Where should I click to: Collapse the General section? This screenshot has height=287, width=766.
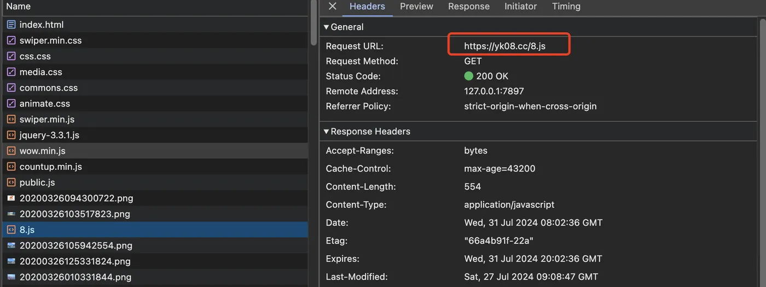point(326,27)
